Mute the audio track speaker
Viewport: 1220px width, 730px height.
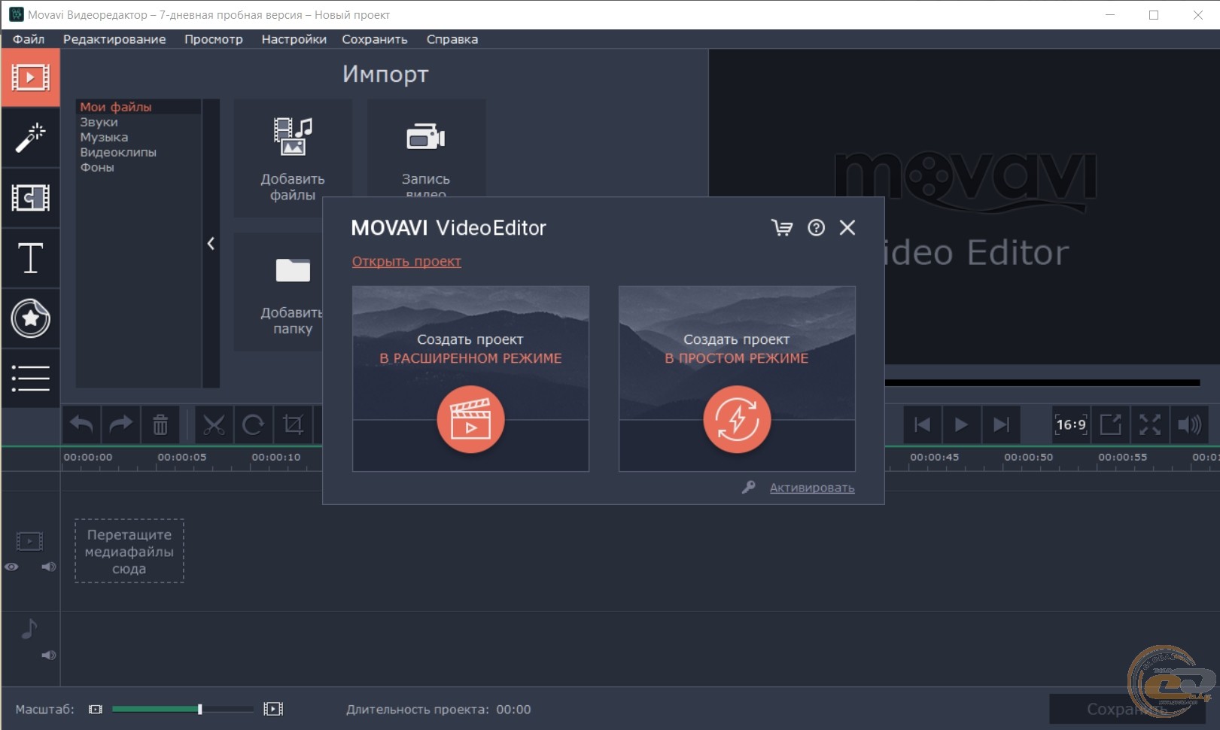[x=49, y=655]
